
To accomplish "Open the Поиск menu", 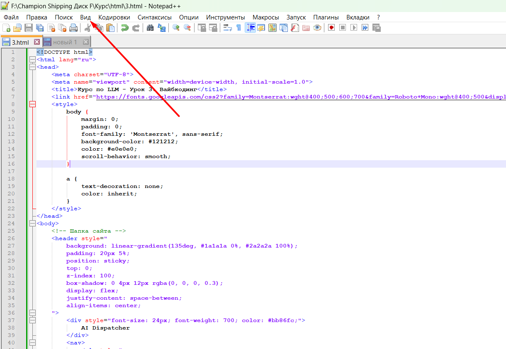I will tap(64, 17).
